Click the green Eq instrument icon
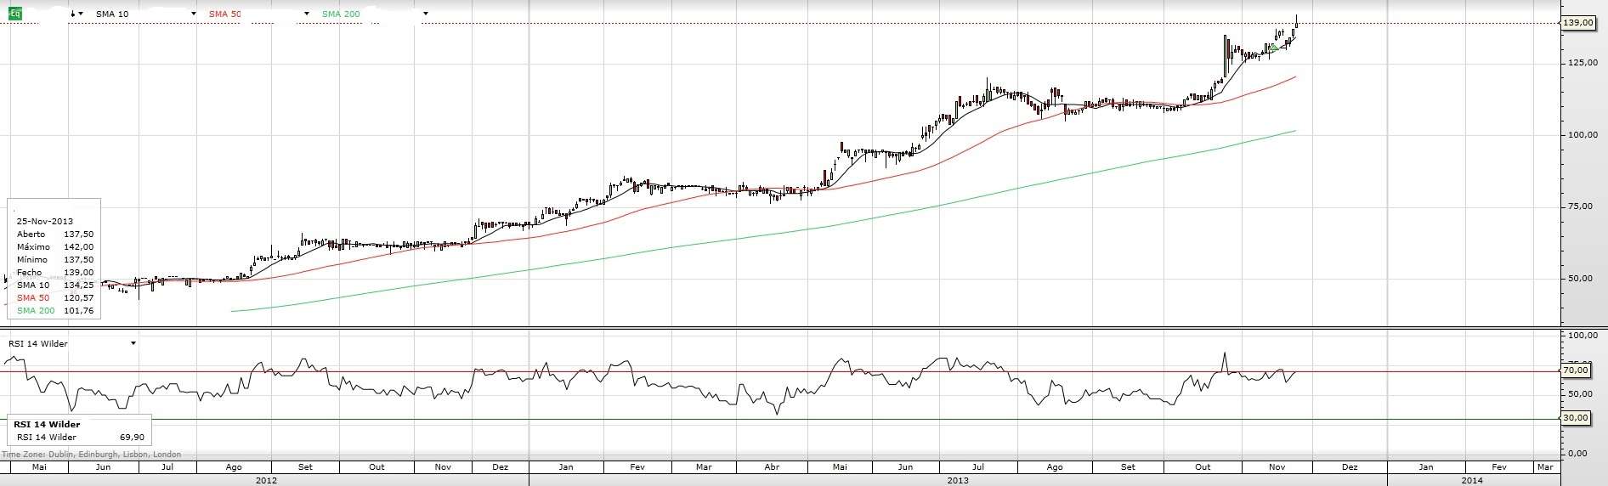The height and width of the screenshot is (486, 1608). pyautogui.click(x=14, y=14)
